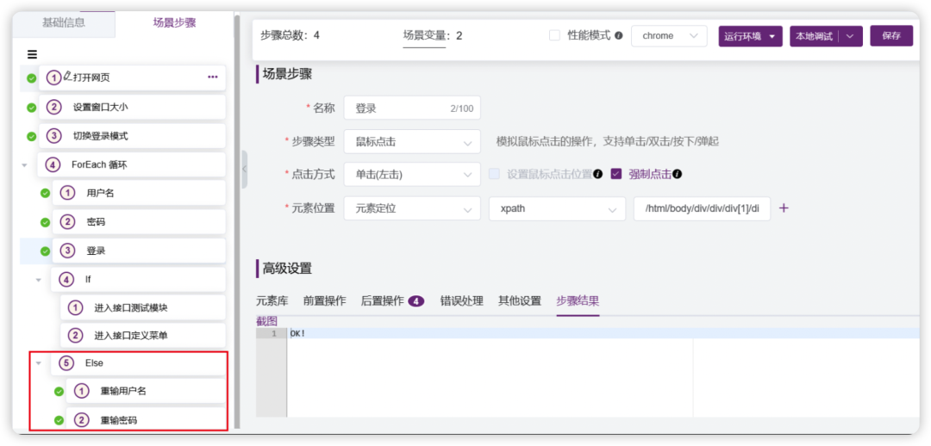Click the OK! result line in the editor
931x446 pixels.
point(603,334)
